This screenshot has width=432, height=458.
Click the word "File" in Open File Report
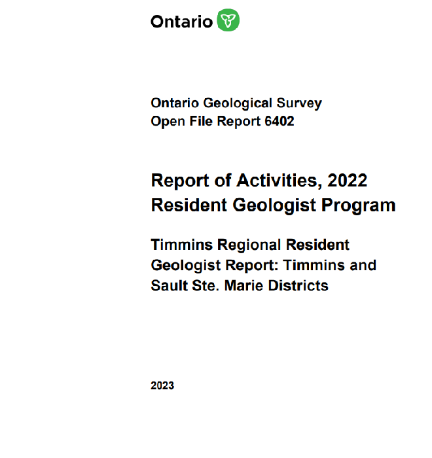[x=197, y=121]
